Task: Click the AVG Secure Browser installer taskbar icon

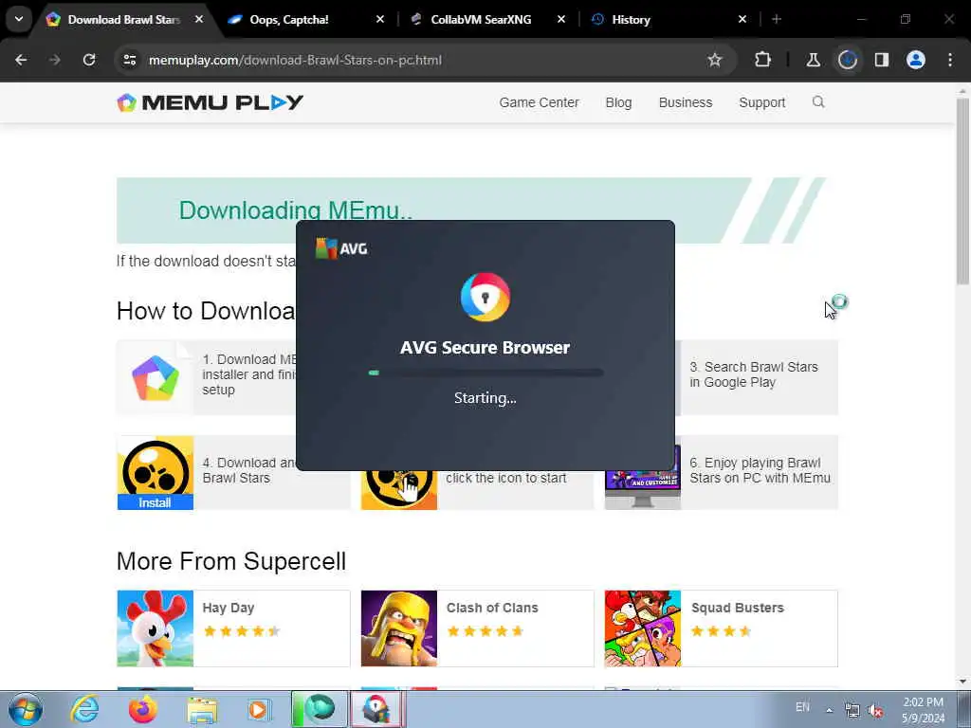Action: 376,709
